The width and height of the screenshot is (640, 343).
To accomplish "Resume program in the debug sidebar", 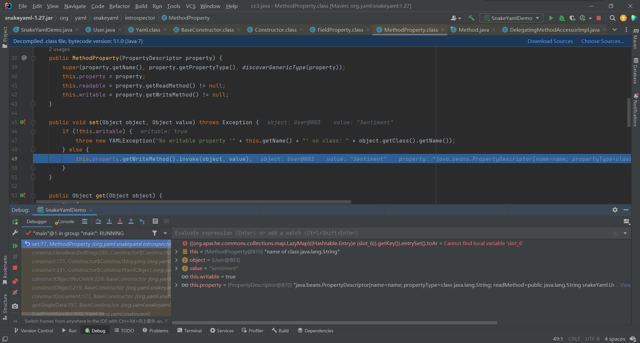I will [x=15, y=246].
